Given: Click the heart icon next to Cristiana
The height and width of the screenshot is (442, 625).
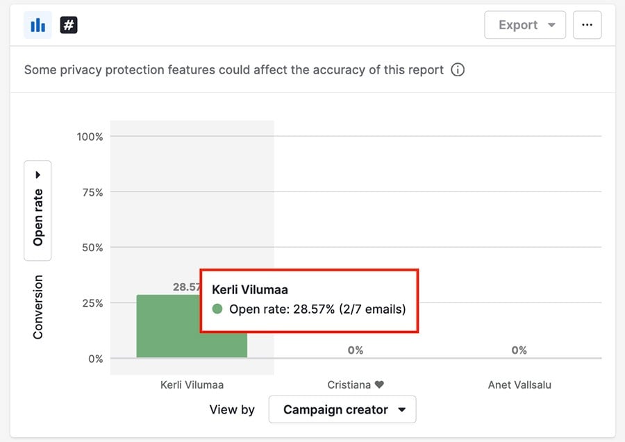Looking at the screenshot, I should [379, 384].
